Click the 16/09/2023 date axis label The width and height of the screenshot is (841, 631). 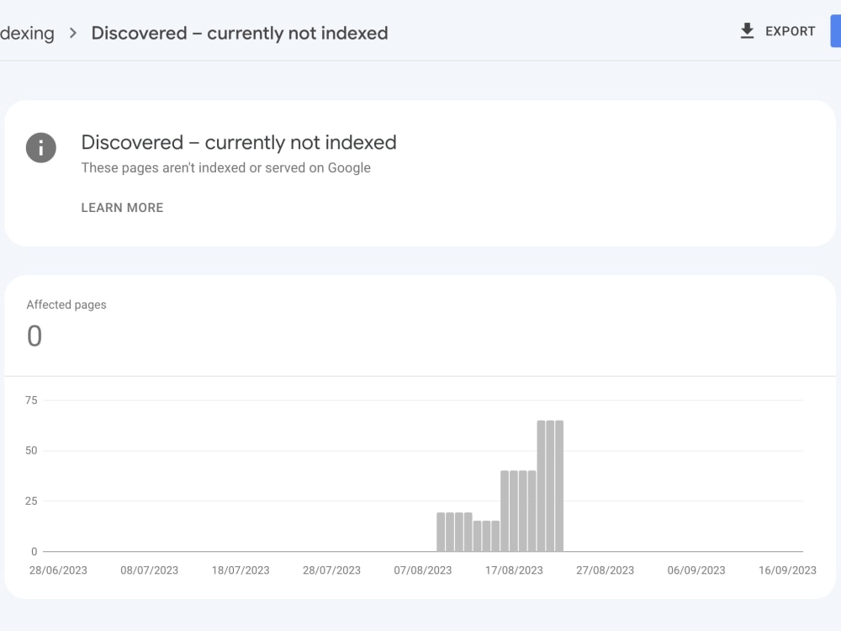tap(787, 570)
